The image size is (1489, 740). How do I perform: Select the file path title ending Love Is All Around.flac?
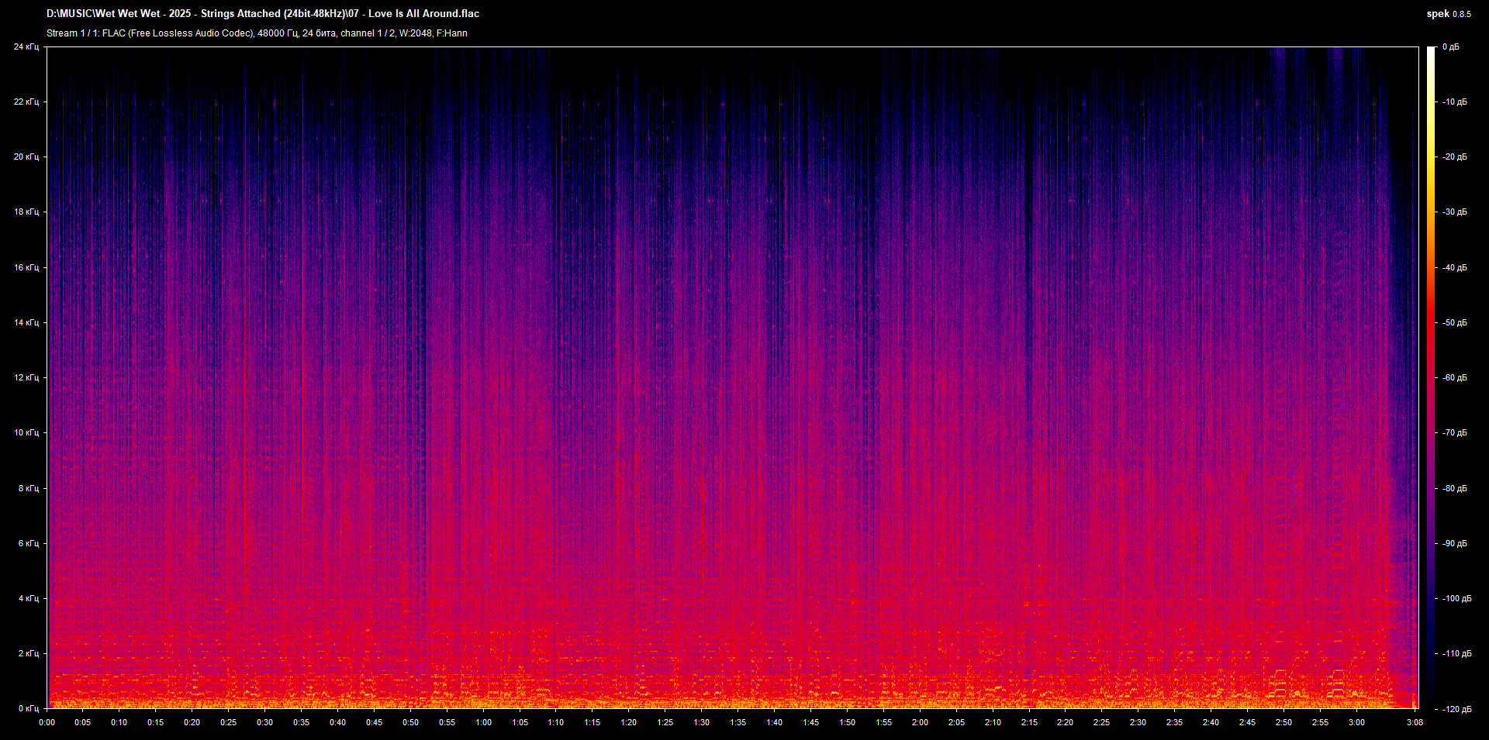pyautogui.click(x=263, y=14)
